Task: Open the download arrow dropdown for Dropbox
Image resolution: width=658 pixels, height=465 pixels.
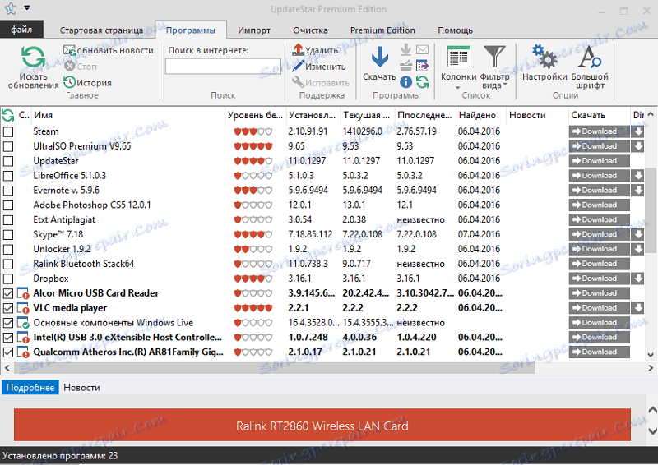Action: [638, 279]
